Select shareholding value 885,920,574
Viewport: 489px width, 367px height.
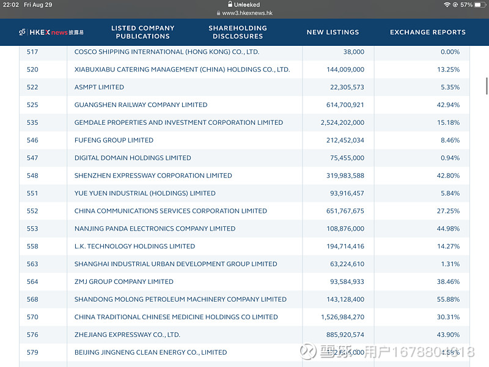345,335
